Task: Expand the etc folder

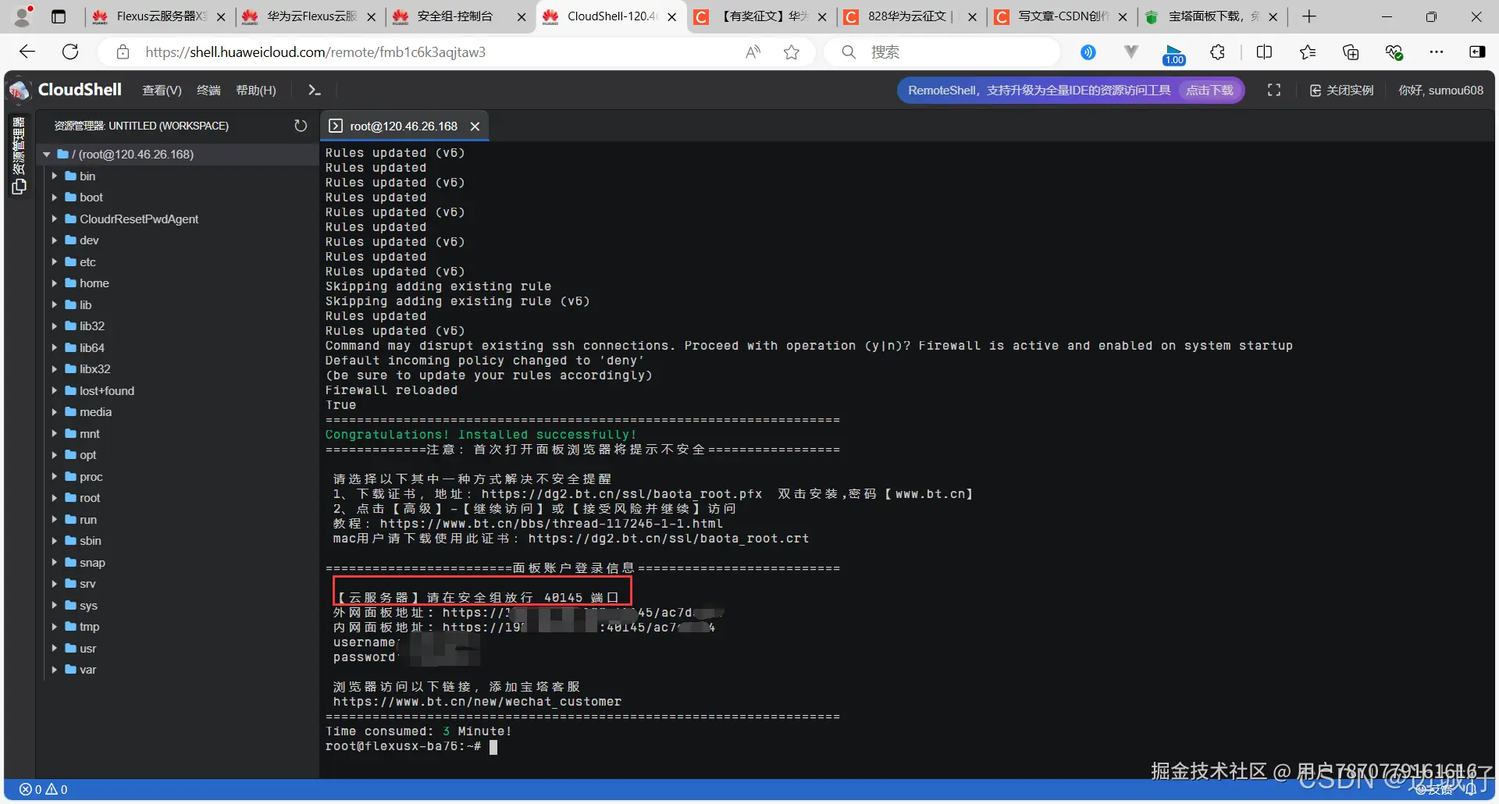Action: [55, 262]
